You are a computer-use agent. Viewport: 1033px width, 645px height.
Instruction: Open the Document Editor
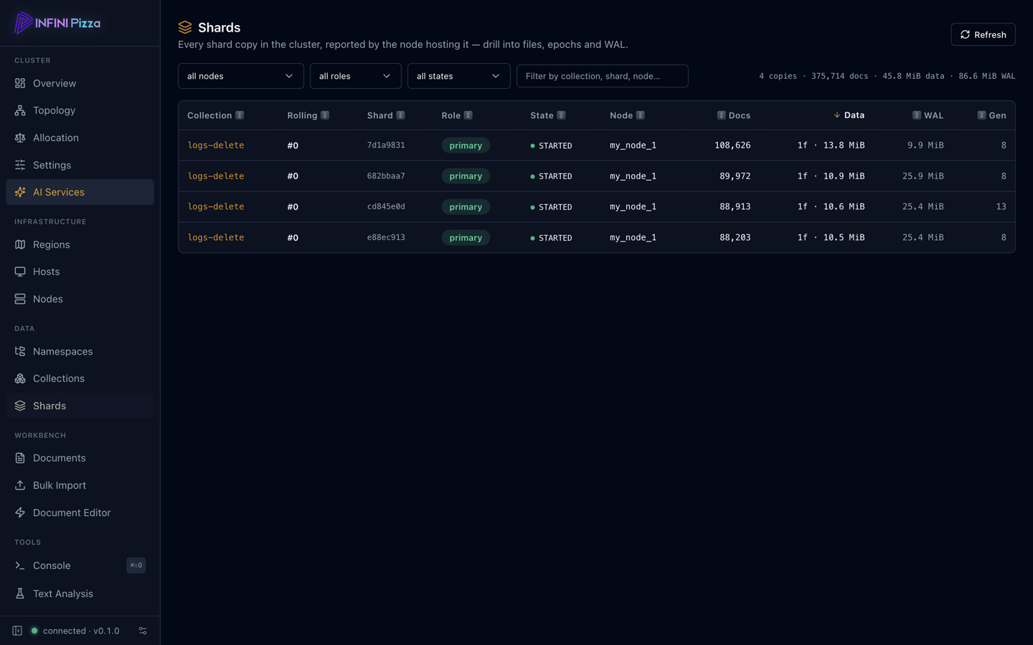pos(80,512)
